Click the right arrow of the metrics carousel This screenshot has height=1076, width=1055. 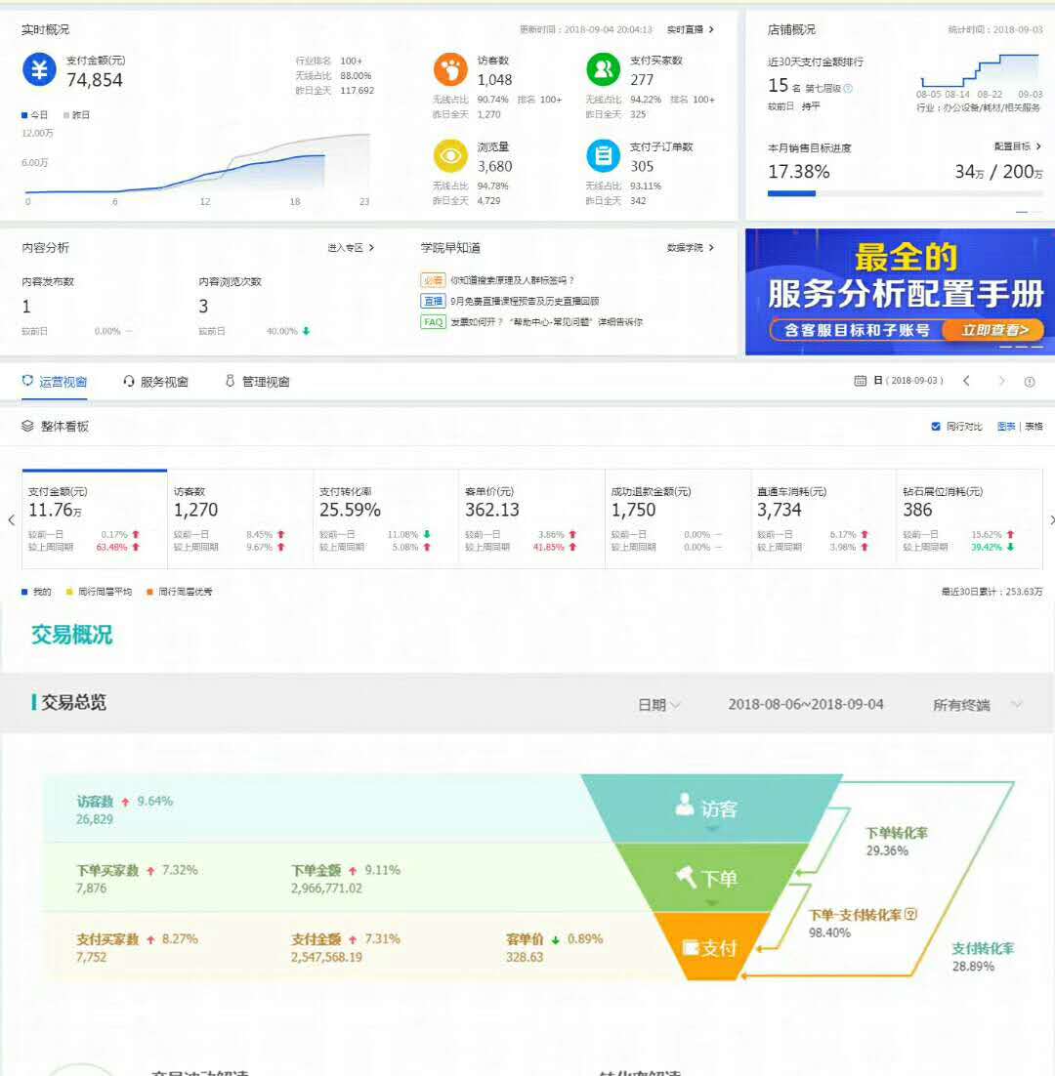(1050, 520)
